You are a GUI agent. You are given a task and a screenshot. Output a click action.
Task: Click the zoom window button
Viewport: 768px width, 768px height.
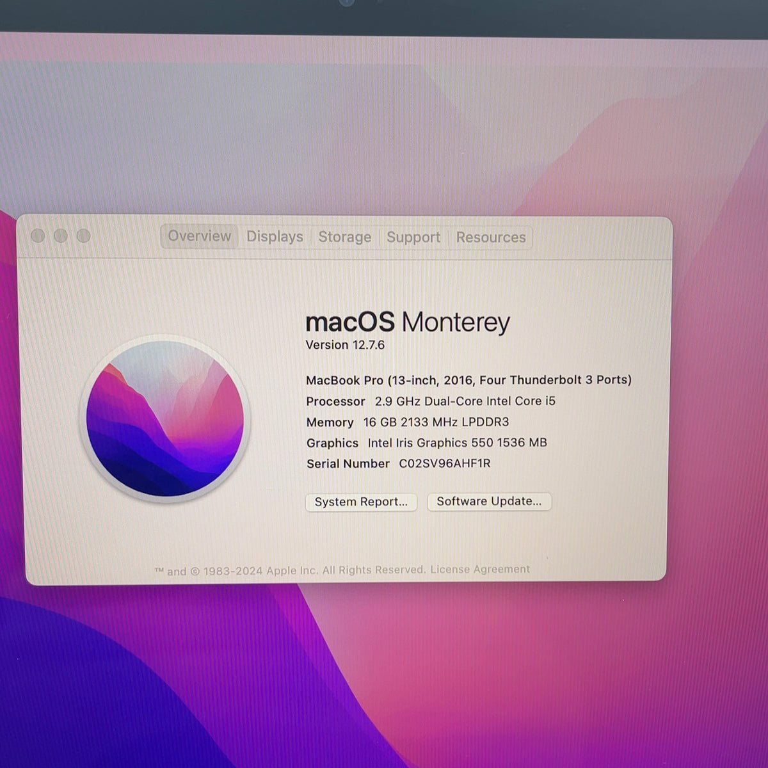tap(84, 236)
